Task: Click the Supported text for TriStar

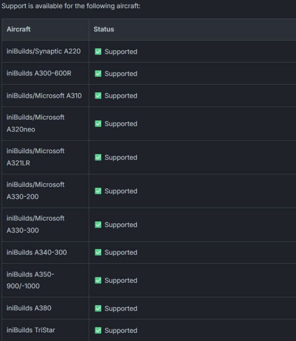Action: [121, 331]
